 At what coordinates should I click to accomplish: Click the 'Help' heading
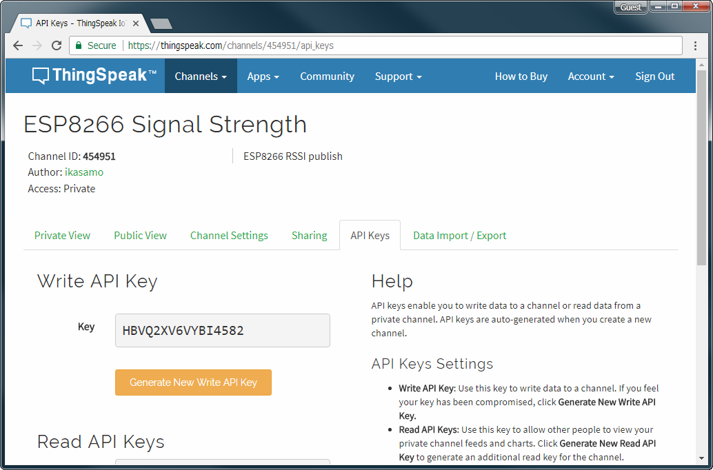pos(392,281)
